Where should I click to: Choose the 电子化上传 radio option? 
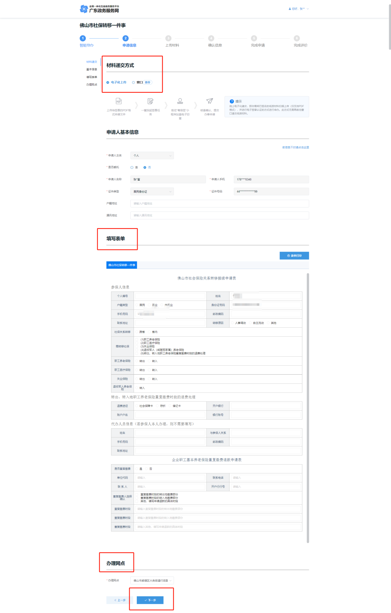[108, 83]
